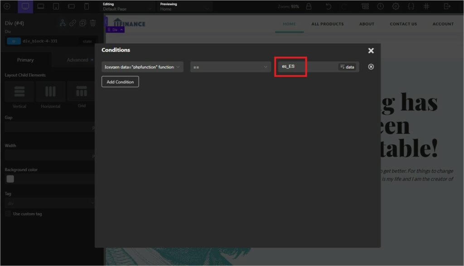Screen dimensions: 464x266
Task: Switch to the Primary tab
Action: (25, 60)
